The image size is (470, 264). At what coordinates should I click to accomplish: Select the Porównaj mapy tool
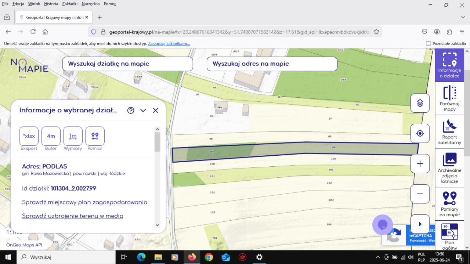pyautogui.click(x=449, y=98)
